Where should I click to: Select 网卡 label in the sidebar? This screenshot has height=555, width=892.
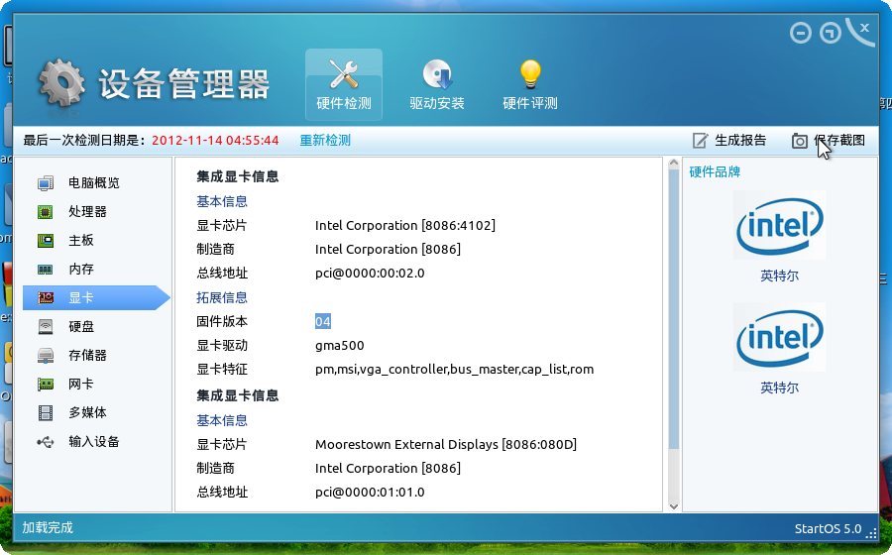(x=81, y=385)
